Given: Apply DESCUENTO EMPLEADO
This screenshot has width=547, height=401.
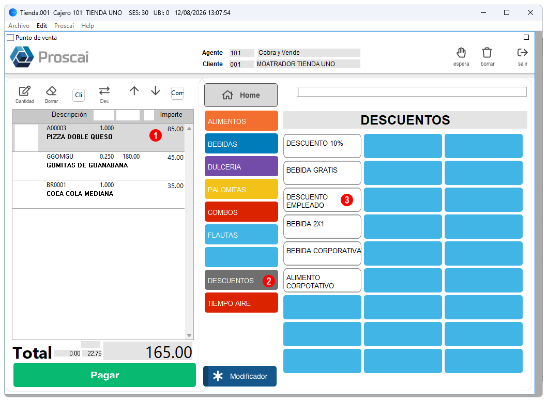Looking at the screenshot, I should (322, 199).
